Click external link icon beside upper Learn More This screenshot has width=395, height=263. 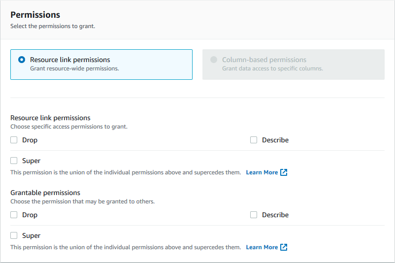[284, 172]
